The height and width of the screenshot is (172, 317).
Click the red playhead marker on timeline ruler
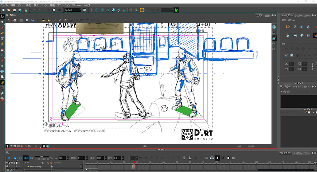pyautogui.click(x=134, y=162)
